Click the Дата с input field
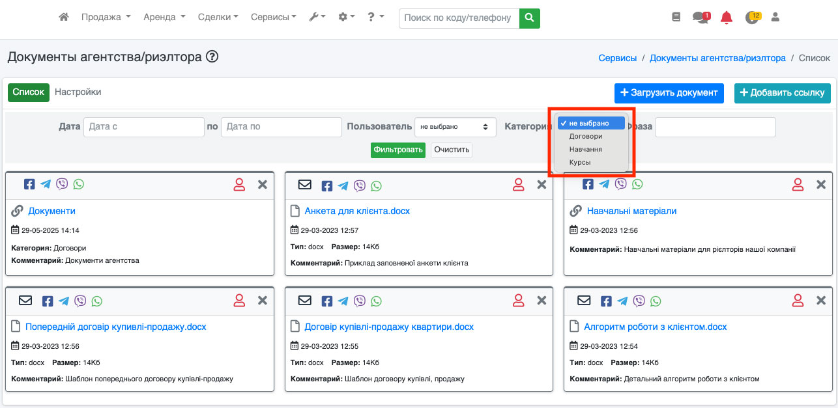838x408 pixels. 143,127
